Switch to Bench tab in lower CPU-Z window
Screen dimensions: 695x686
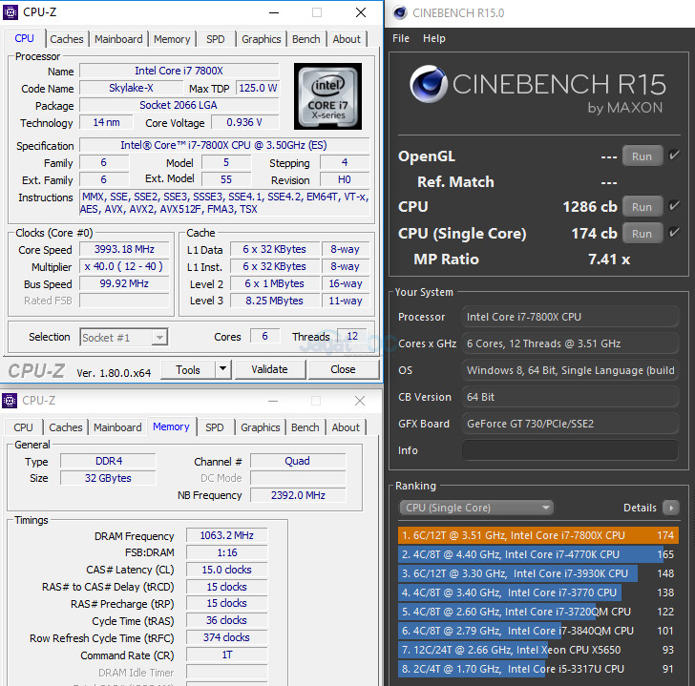pyautogui.click(x=305, y=427)
